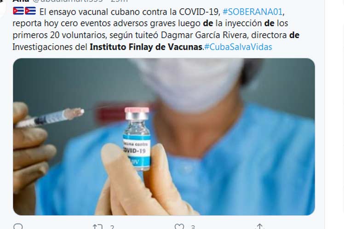Like the tweet with the heart icon
The width and height of the screenshot is (344, 229).
(179, 227)
